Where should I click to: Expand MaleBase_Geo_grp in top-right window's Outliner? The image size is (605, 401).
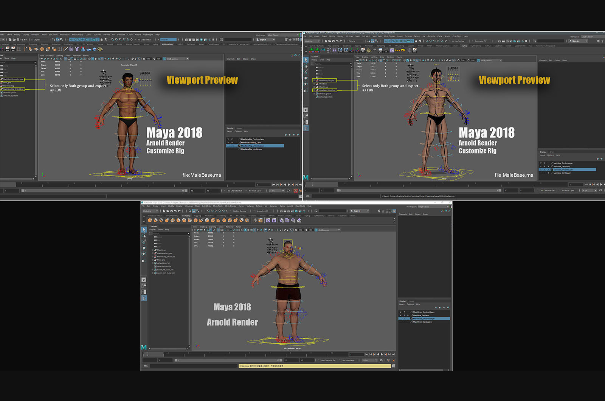[314, 80]
